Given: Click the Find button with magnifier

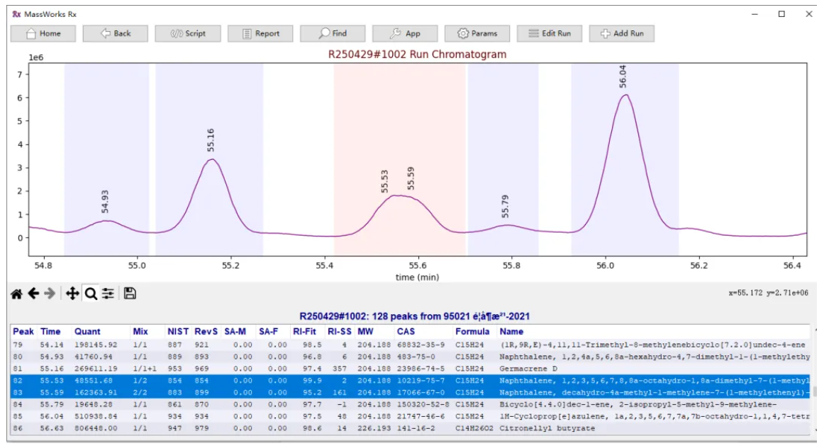Looking at the screenshot, I should 333,33.
